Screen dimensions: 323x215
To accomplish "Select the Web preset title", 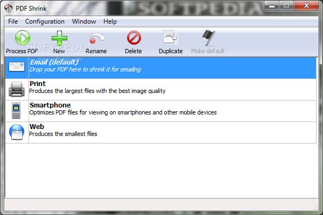I will pos(37,126).
